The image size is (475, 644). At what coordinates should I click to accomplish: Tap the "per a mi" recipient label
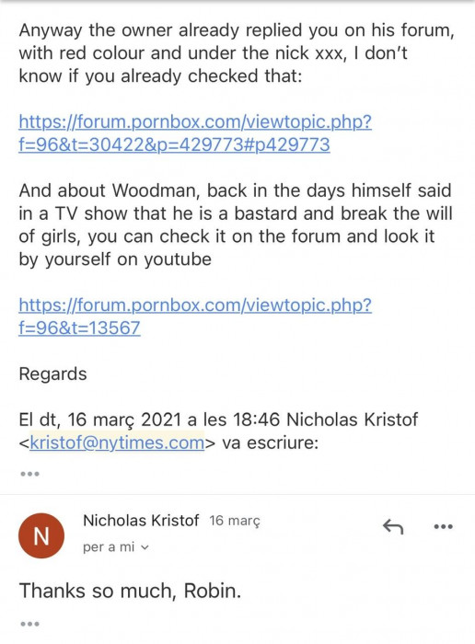(x=109, y=547)
